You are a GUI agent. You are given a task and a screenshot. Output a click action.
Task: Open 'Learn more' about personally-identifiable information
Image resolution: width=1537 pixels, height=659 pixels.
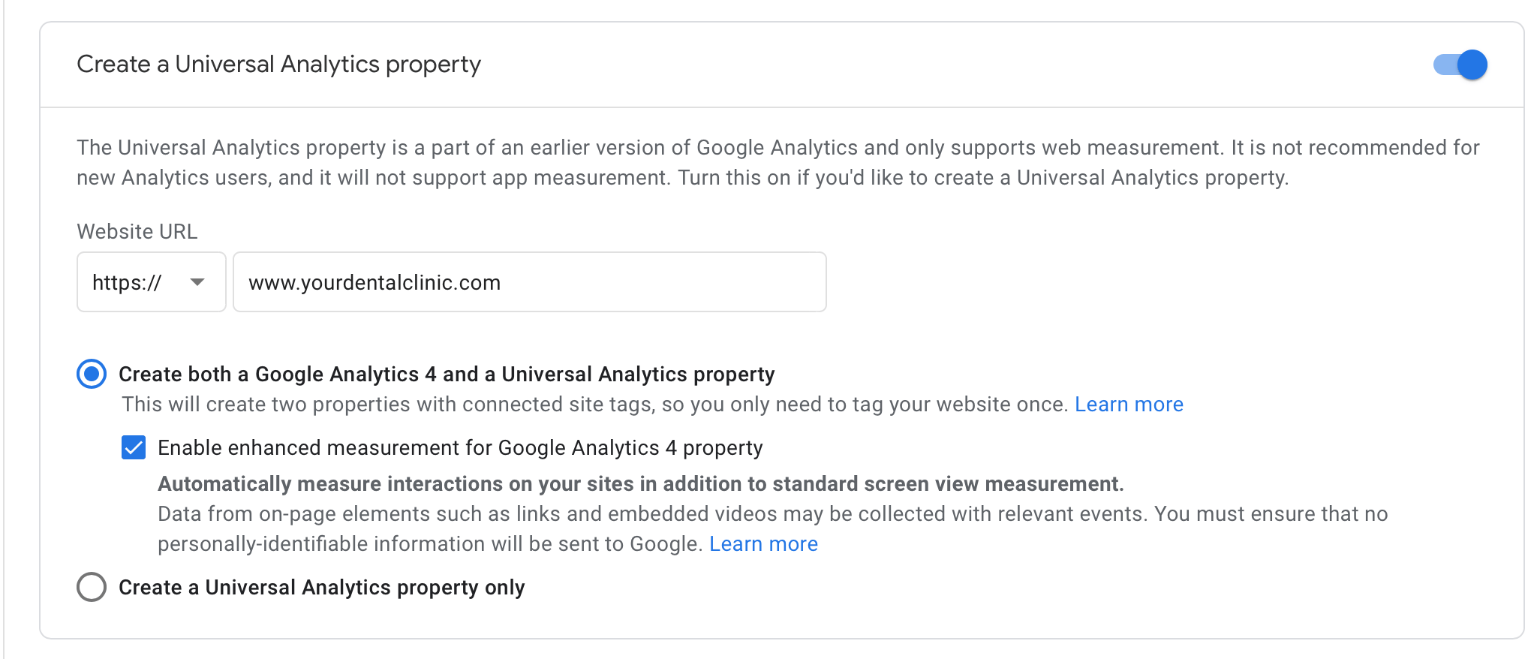pyautogui.click(x=763, y=543)
